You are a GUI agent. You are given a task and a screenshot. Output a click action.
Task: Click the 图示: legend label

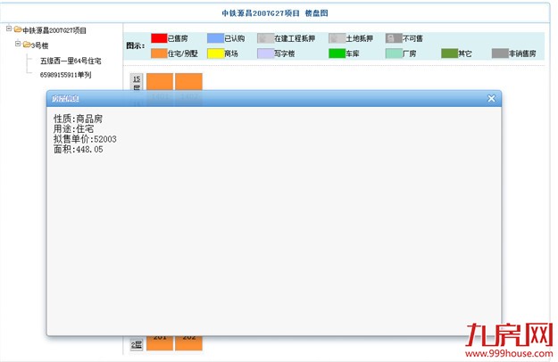point(136,45)
